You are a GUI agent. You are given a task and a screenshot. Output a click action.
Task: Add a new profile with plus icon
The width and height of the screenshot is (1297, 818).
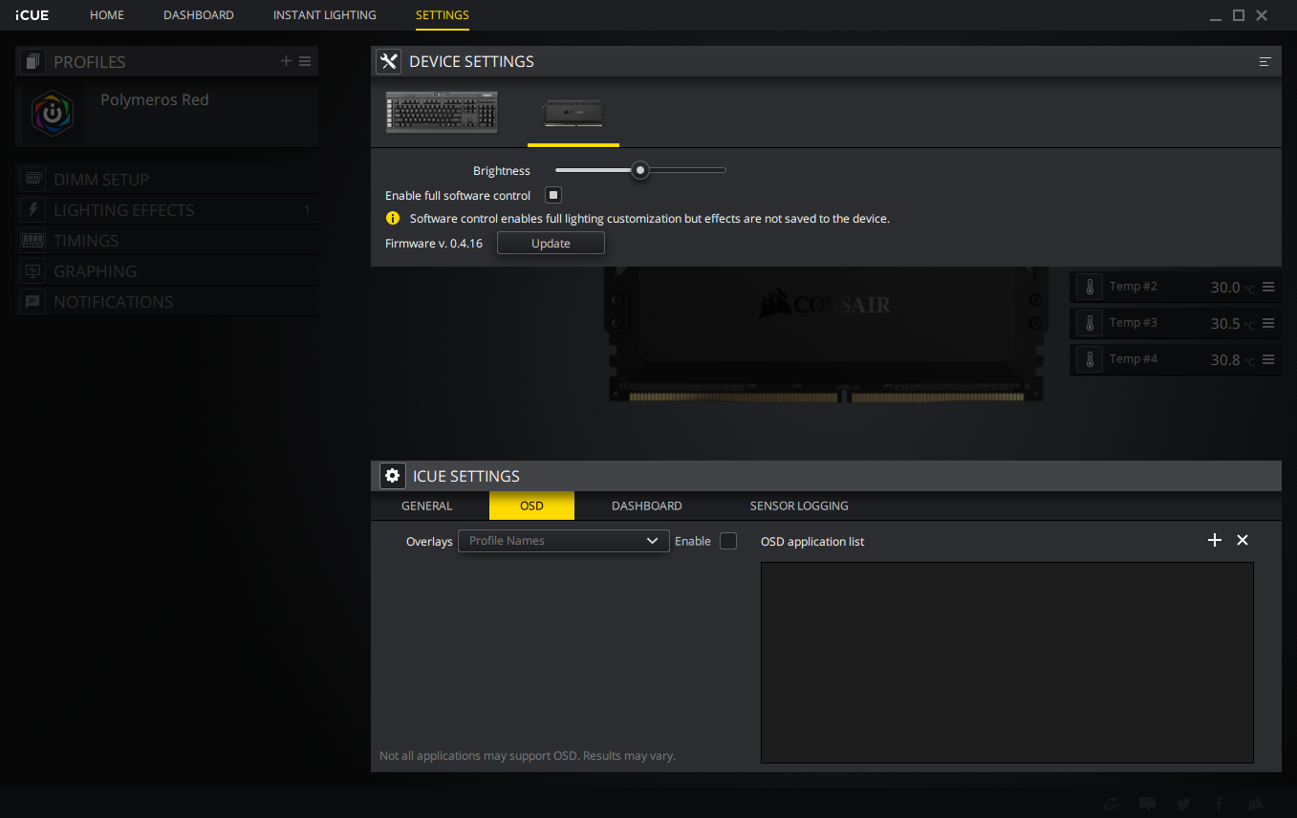click(x=286, y=61)
